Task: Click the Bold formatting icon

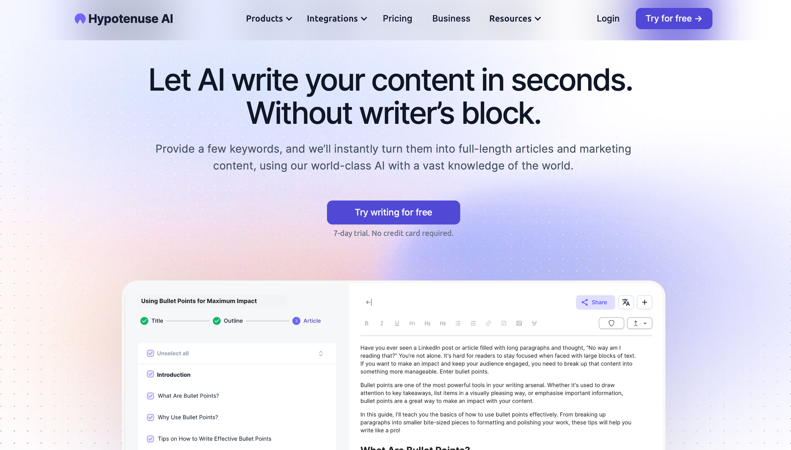Action: tap(367, 323)
